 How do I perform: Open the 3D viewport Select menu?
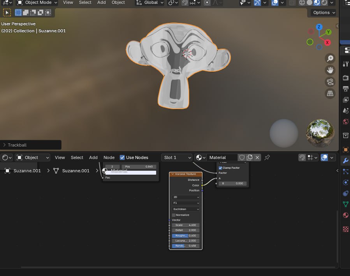pyautogui.click(x=85, y=2)
